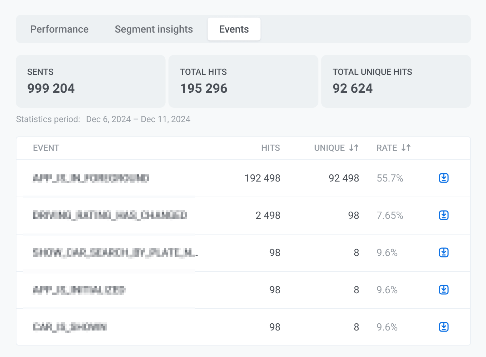Open the second event with 2 498 hits
This screenshot has width=486, height=357.
point(110,215)
